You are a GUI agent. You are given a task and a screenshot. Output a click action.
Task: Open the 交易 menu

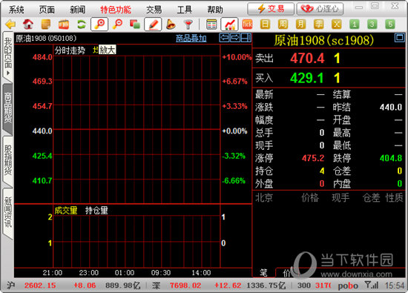(154, 10)
